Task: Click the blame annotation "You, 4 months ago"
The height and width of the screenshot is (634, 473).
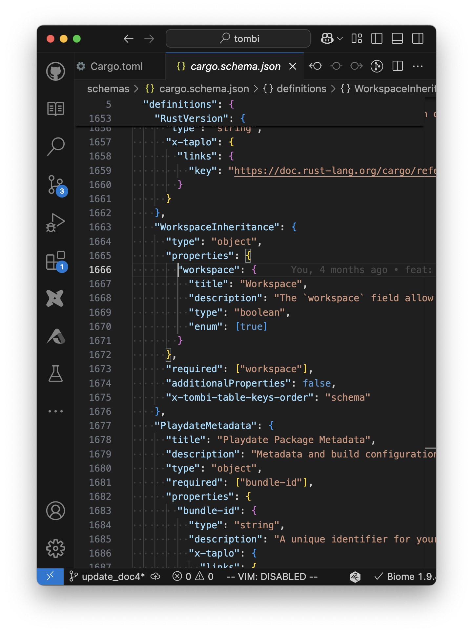Action: click(339, 270)
